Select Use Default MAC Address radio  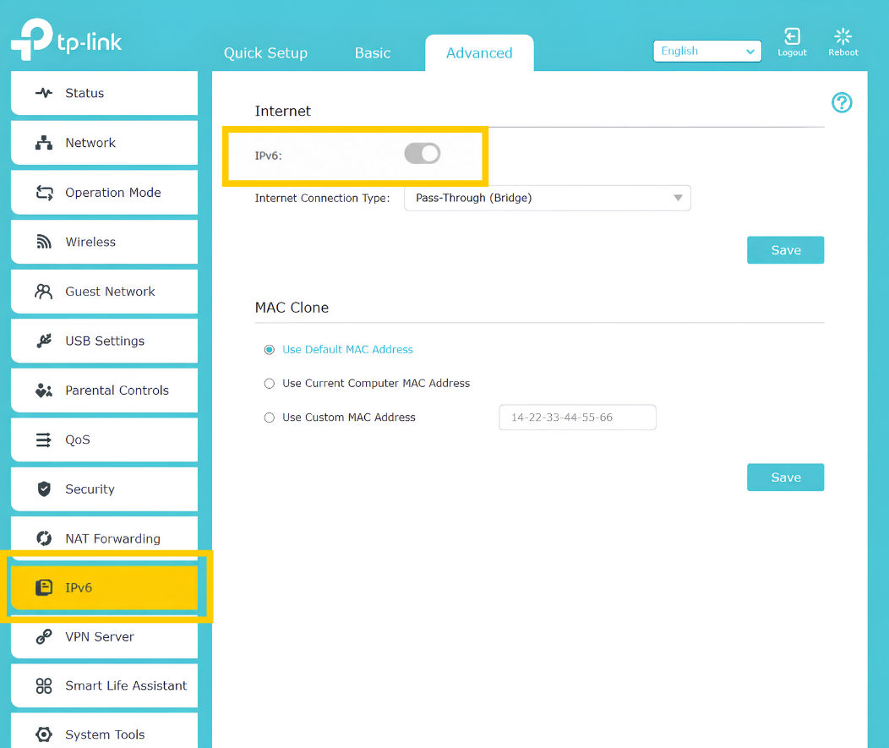tap(270, 350)
